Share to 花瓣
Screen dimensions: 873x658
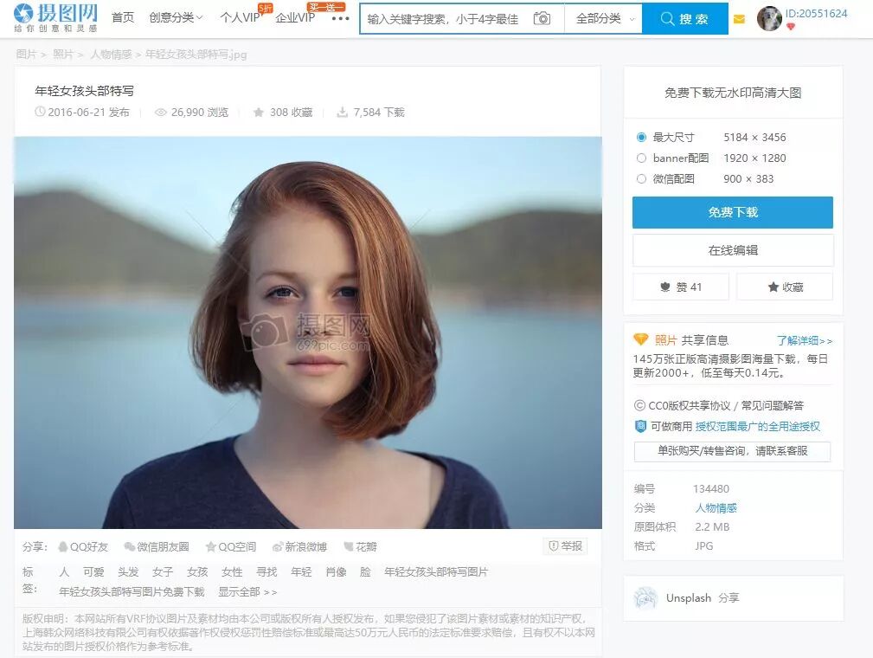point(360,547)
